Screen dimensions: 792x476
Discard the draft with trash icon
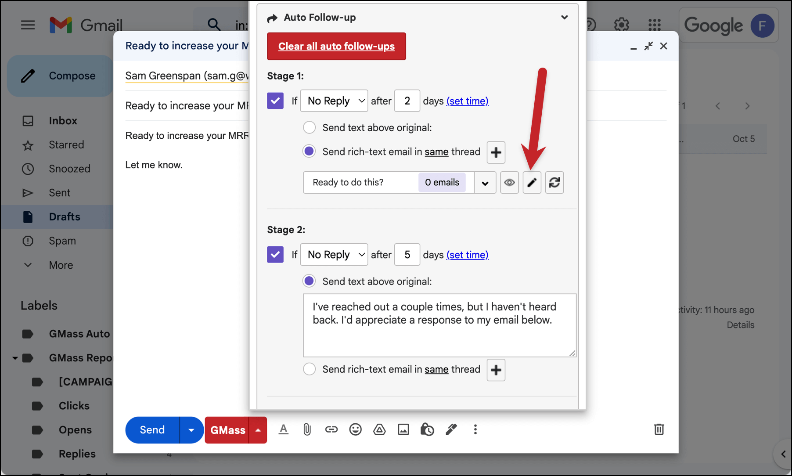[659, 429]
